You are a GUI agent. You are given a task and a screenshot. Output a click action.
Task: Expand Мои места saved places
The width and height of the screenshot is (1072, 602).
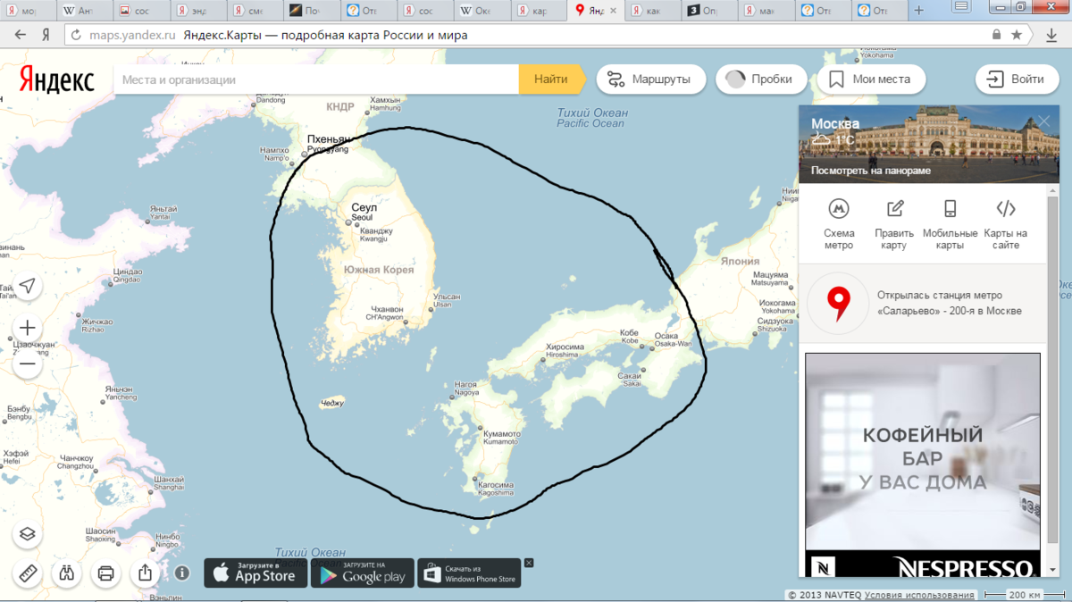[x=870, y=79]
